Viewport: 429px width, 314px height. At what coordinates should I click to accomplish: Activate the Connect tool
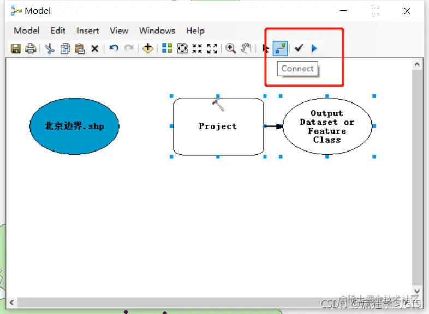pyautogui.click(x=280, y=49)
